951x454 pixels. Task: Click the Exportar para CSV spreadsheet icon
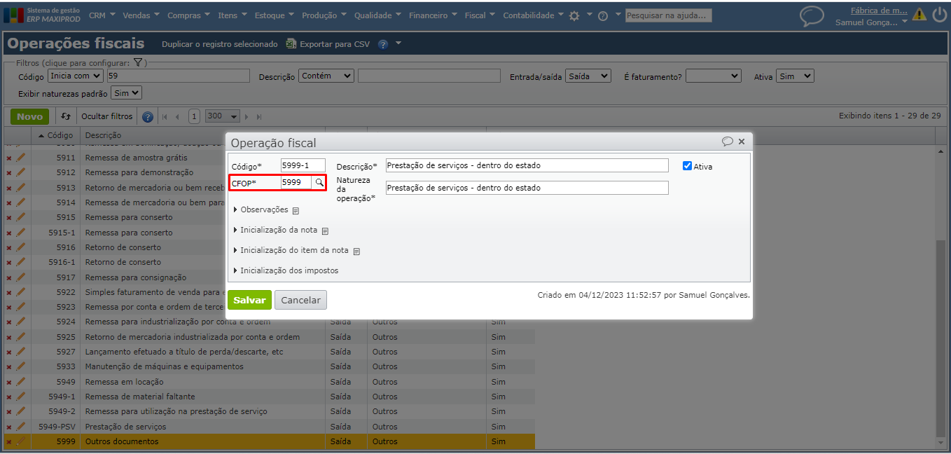[291, 43]
